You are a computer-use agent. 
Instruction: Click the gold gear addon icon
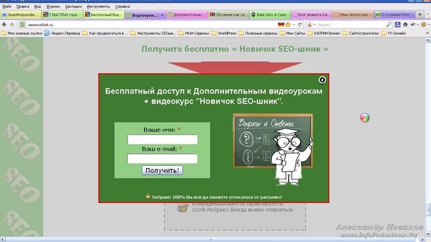[x=424, y=25]
